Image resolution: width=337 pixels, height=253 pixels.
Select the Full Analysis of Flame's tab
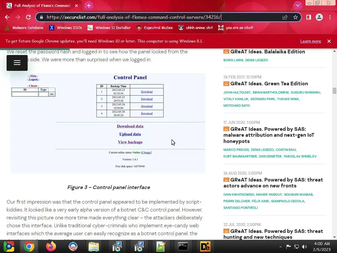click(42, 6)
